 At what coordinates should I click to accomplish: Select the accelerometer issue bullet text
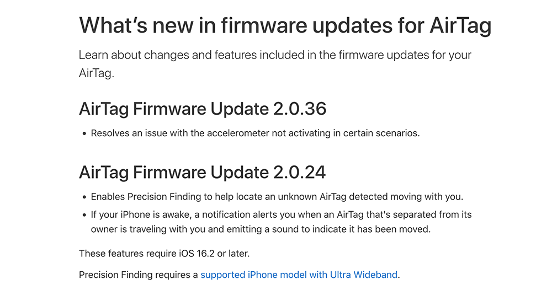click(x=255, y=133)
